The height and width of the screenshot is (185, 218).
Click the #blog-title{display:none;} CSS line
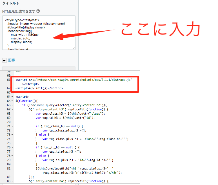click(x=26, y=27)
